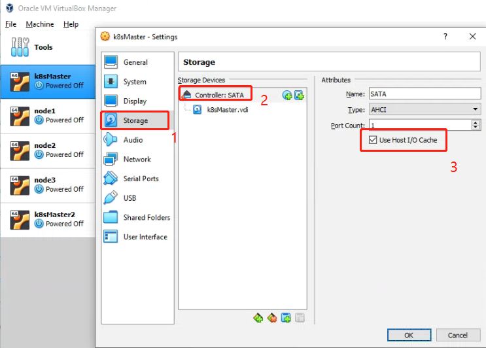Click the Network computers icon
The width and height of the screenshot is (486, 348).
111,159
